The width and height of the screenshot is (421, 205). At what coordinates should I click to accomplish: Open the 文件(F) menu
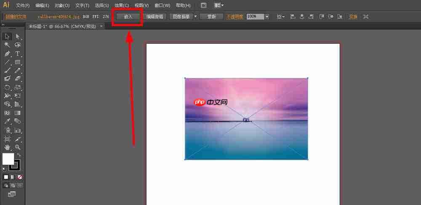tap(23, 5)
